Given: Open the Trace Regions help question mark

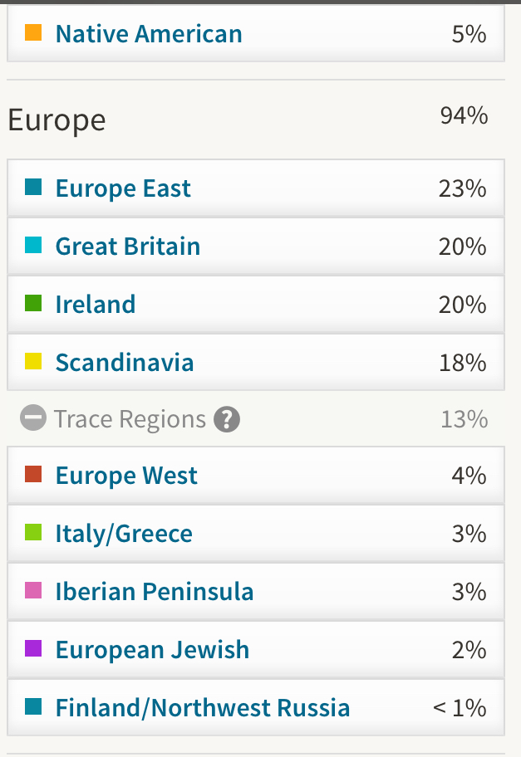Looking at the screenshot, I should click(x=227, y=418).
